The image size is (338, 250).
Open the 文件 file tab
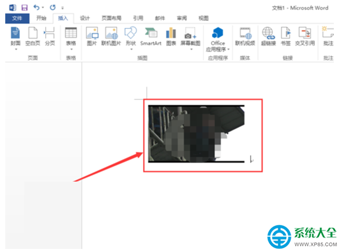click(17, 18)
